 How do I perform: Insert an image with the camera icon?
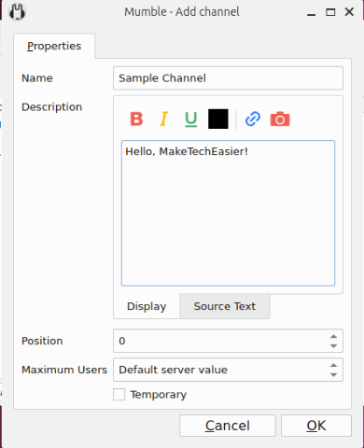coord(280,119)
